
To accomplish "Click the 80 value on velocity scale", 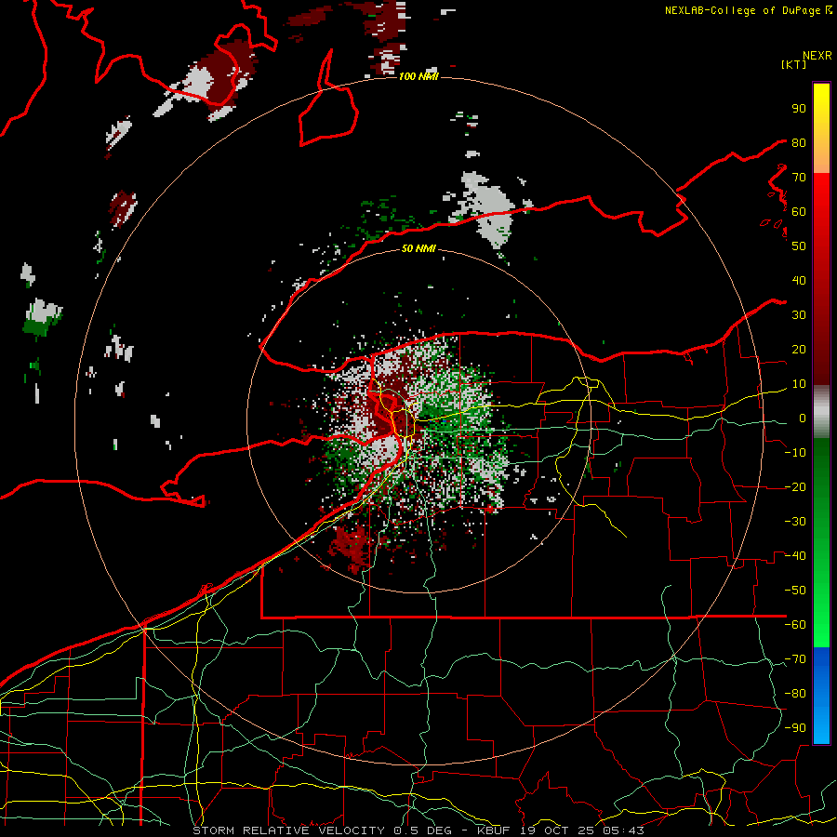I will point(799,143).
